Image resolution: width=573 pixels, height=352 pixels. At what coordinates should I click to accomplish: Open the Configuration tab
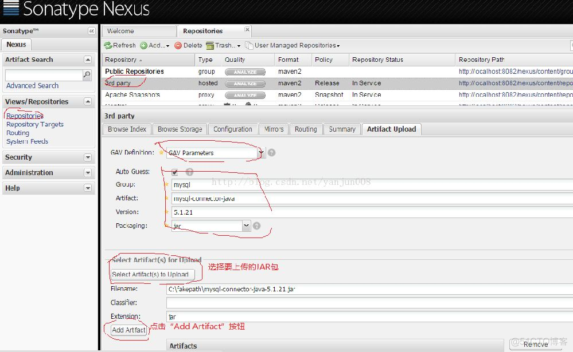coord(232,129)
